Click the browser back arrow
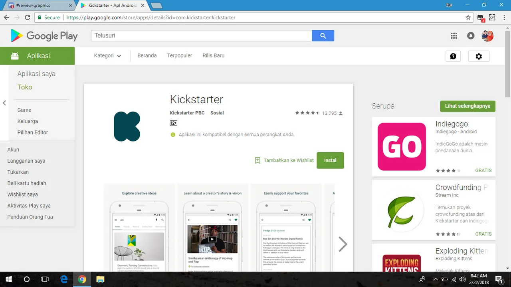 (6, 18)
